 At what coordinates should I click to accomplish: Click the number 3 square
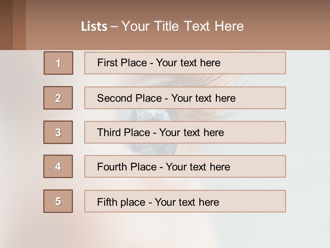(x=58, y=132)
